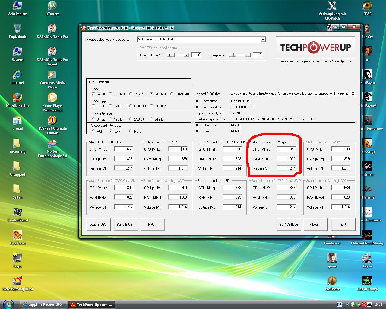Choose GDDR4 as RAM type
Viewport: 386px width, 309px height.
[151, 106]
